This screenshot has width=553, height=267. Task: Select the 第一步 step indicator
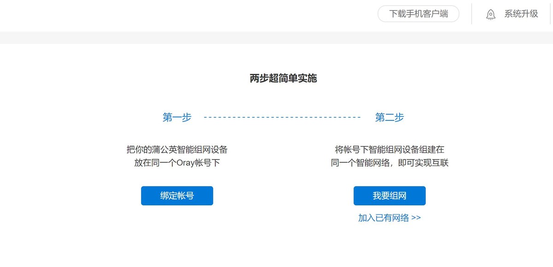[176, 117]
